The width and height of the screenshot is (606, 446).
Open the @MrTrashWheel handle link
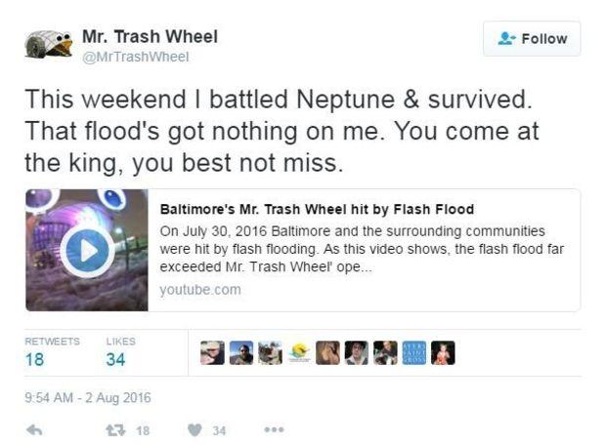135,57
